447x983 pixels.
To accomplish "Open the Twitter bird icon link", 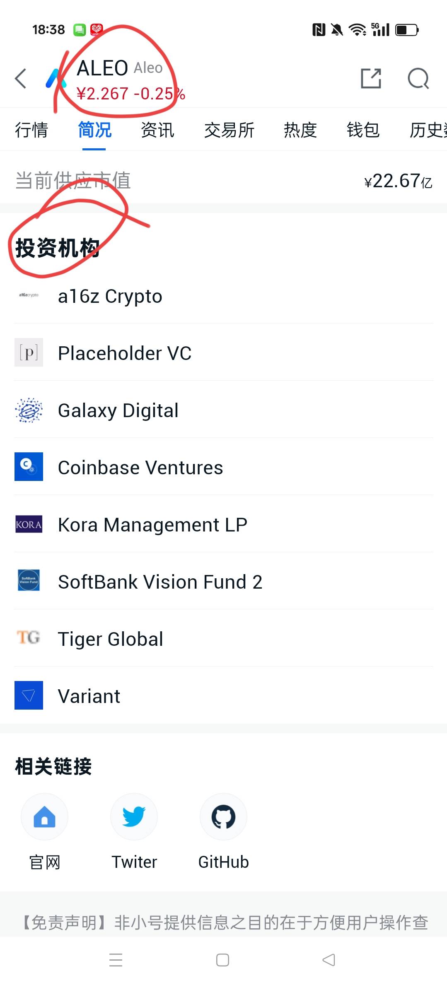I will tap(134, 817).
